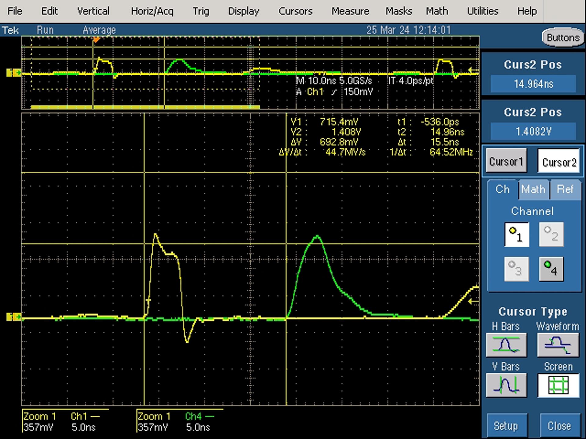Select channel 1 as cursor source
The width and height of the screenshot is (586, 439).
(x=517, y=234)
